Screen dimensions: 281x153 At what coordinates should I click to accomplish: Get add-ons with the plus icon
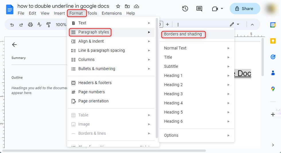tap(273, 114)
